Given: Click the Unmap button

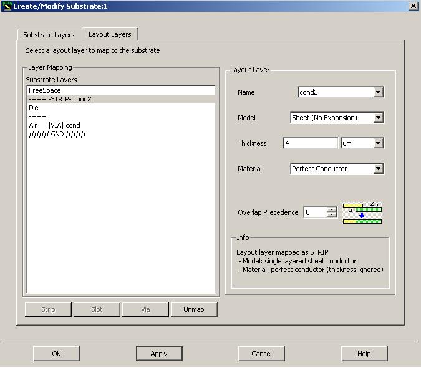Looking at the screenshot, I should click(194, 309).
